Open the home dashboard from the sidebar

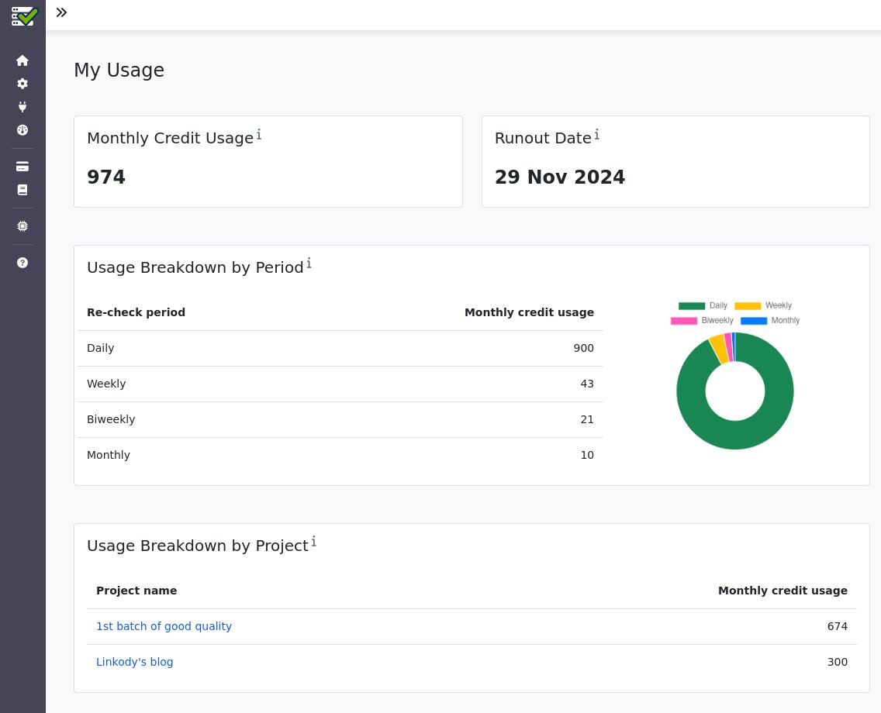(22, 60)
